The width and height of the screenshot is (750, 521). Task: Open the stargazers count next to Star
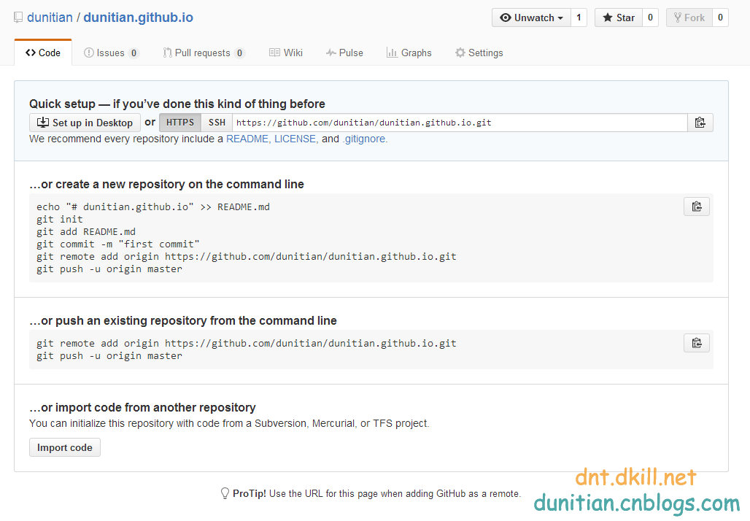(651, 18)
